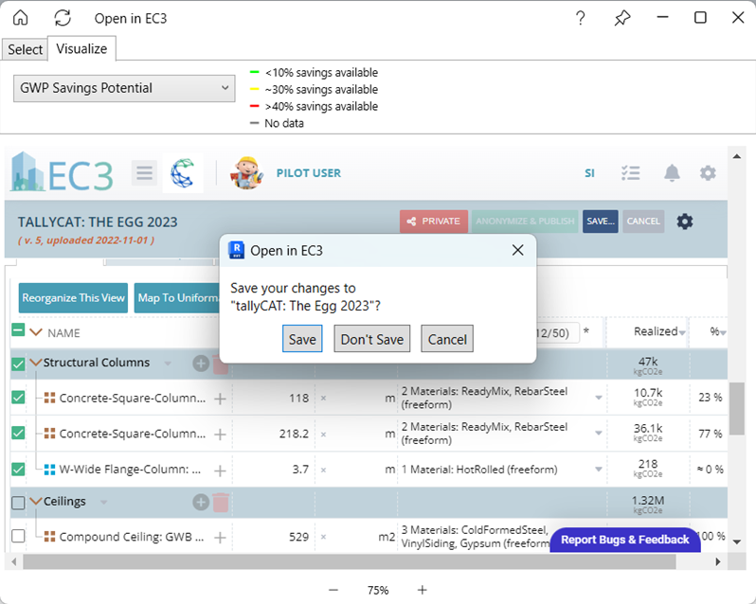Click the home icon in title bar
The width and height of the screenshot is (756, 604).
[20, 18]
